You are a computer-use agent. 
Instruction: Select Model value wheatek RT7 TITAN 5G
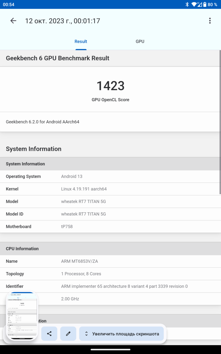tap(84, 201)
